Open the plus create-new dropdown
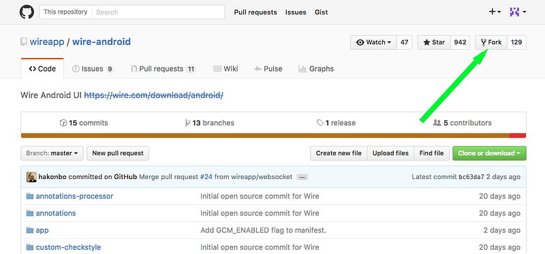The image size is (545, 254). point(495,12)
